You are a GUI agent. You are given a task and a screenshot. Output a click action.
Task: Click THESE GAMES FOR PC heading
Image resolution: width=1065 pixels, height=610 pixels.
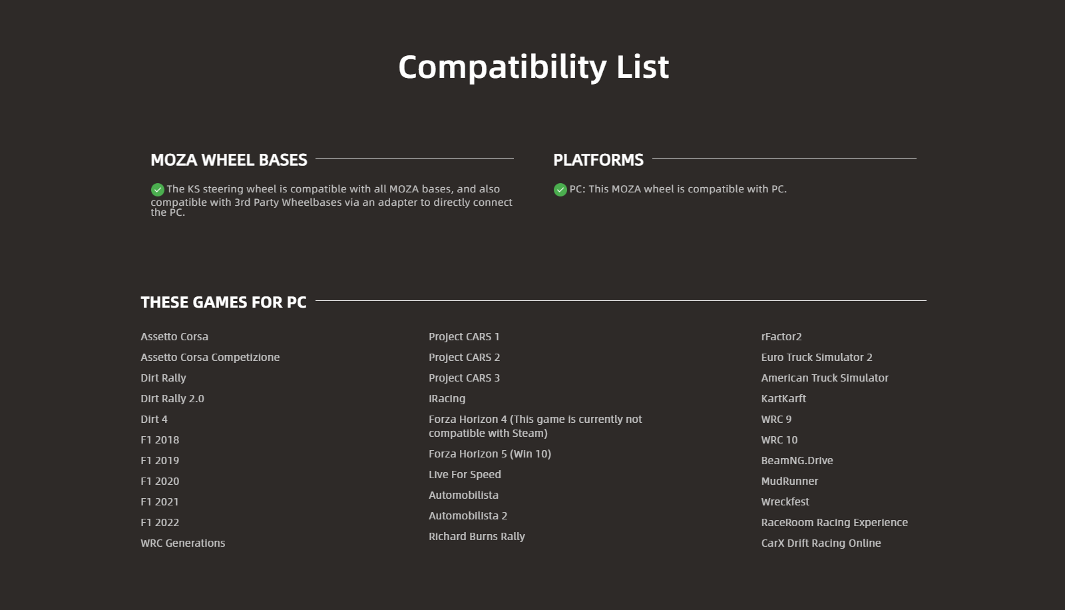click(224, 302)
